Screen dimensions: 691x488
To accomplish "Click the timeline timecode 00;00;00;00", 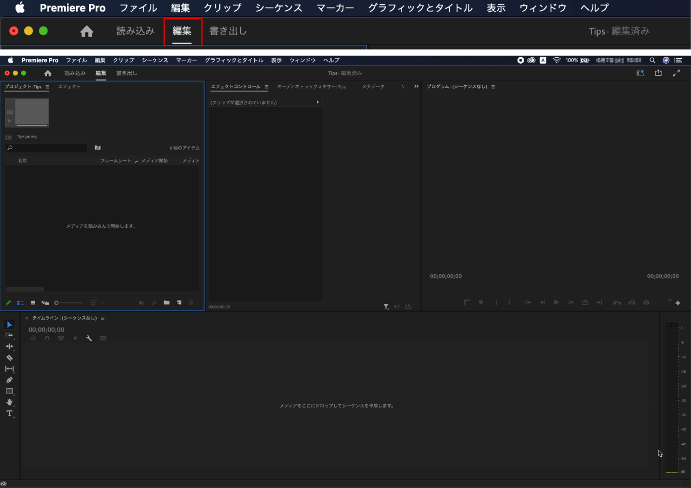I will coord(46,330).
